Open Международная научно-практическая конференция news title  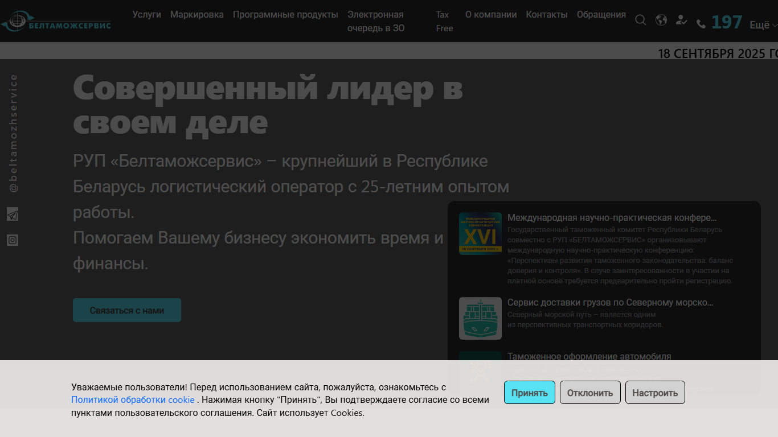(612, 218)
